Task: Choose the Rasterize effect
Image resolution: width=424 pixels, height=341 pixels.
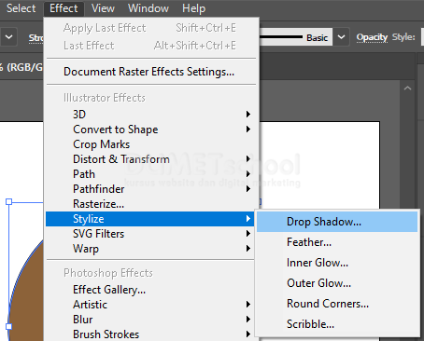Action: pos(151,204)
